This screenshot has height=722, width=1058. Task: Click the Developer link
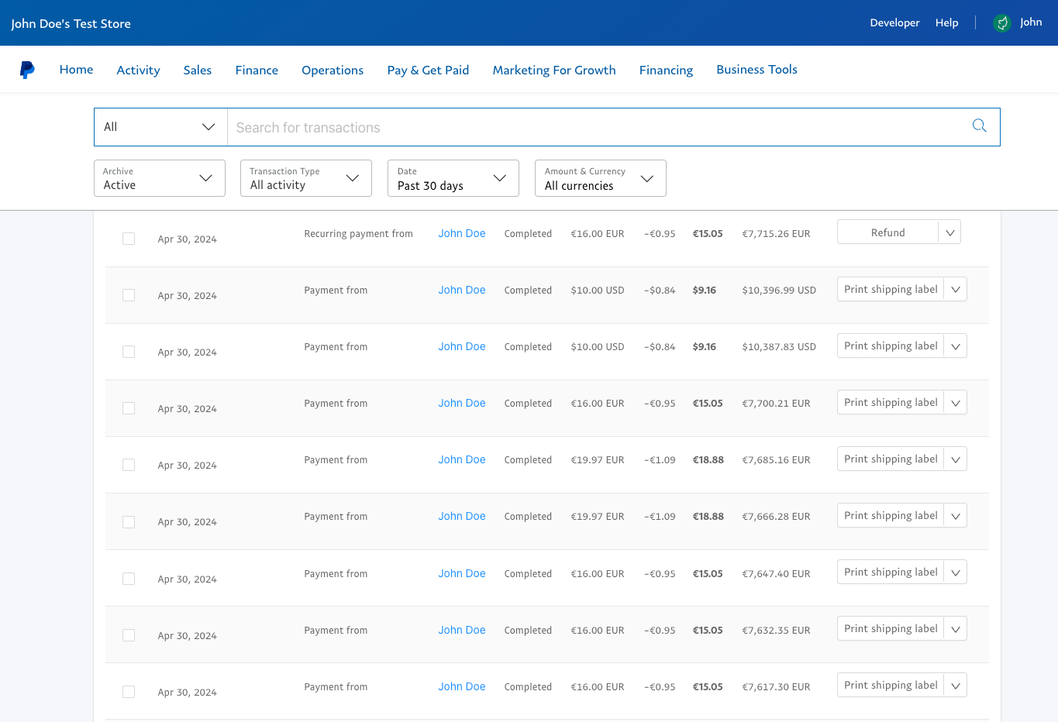[894, 23]
